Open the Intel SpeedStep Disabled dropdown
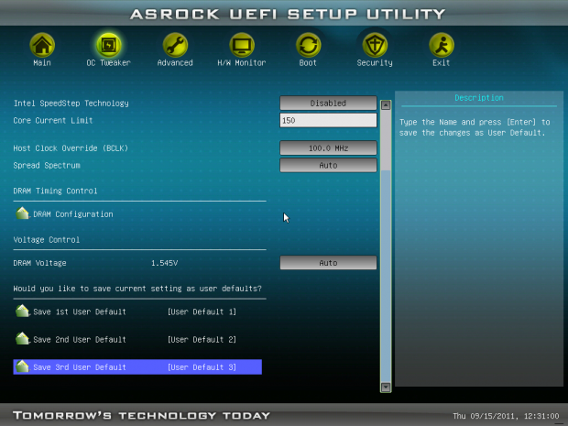 coord(328,104)
